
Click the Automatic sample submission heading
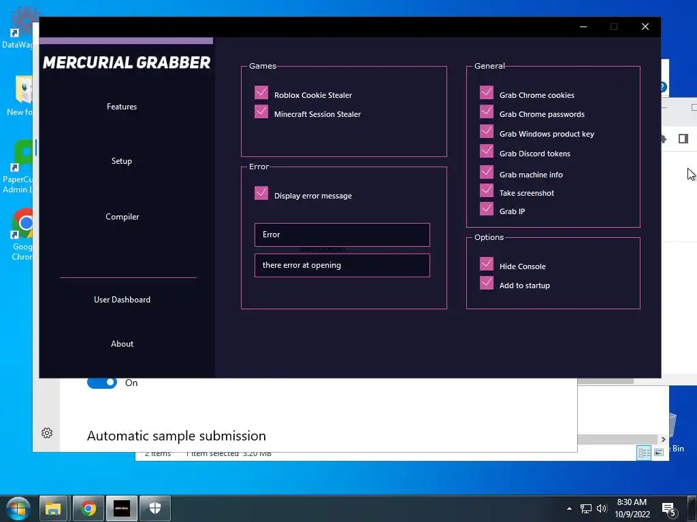(x=176, y=436)
